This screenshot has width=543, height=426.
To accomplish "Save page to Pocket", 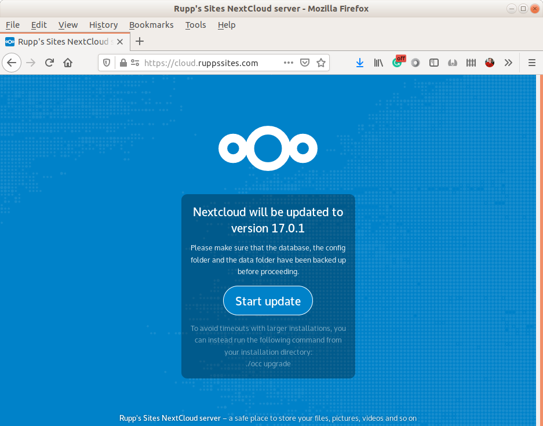I will tap(304, 63).
